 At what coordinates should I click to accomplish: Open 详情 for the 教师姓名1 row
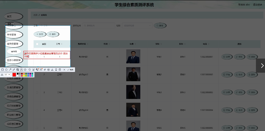tap(227, 57)
